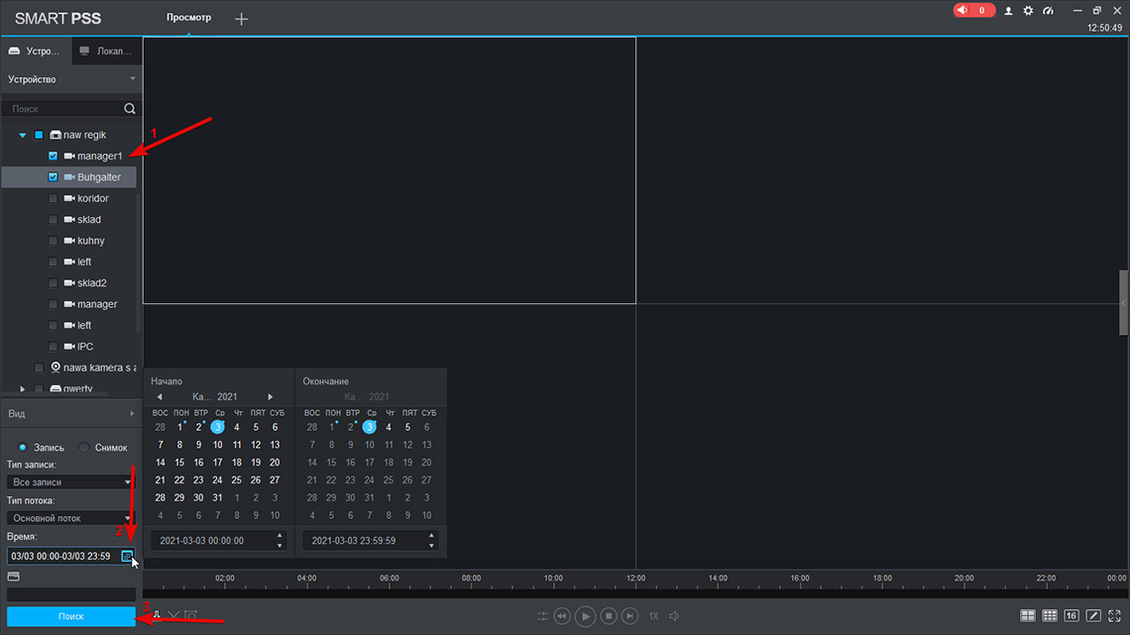Open the Все записи record type dropdown

(x=70, y=481)
